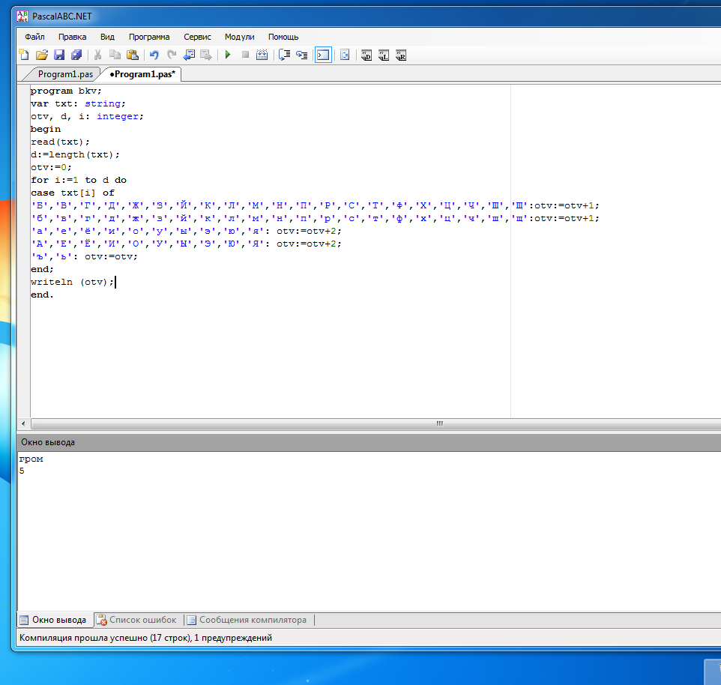The width and height of the screenshot is (721, 685).
Task: Open the Сообщения компилятора tab
Action: pyautogui.click(x=253, y=620)
